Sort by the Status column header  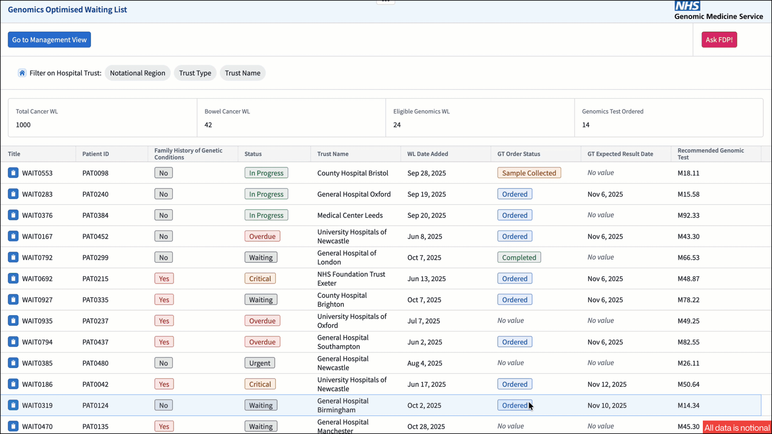pyautogui.click(x=253, y=154)
